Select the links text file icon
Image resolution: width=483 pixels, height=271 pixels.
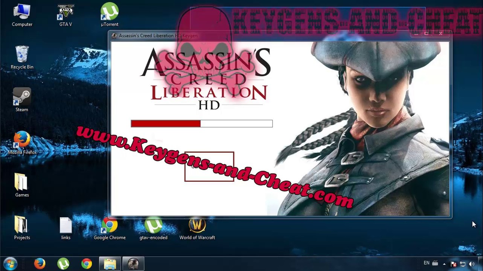[66, 228]
